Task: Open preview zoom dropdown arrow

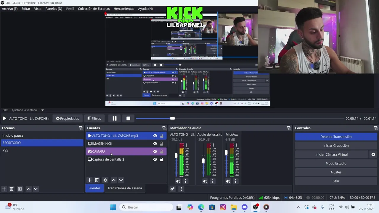Action: point(42,110)
